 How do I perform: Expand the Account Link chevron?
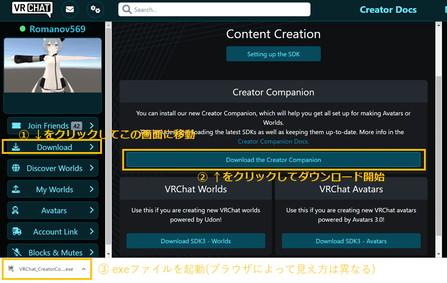92,231
